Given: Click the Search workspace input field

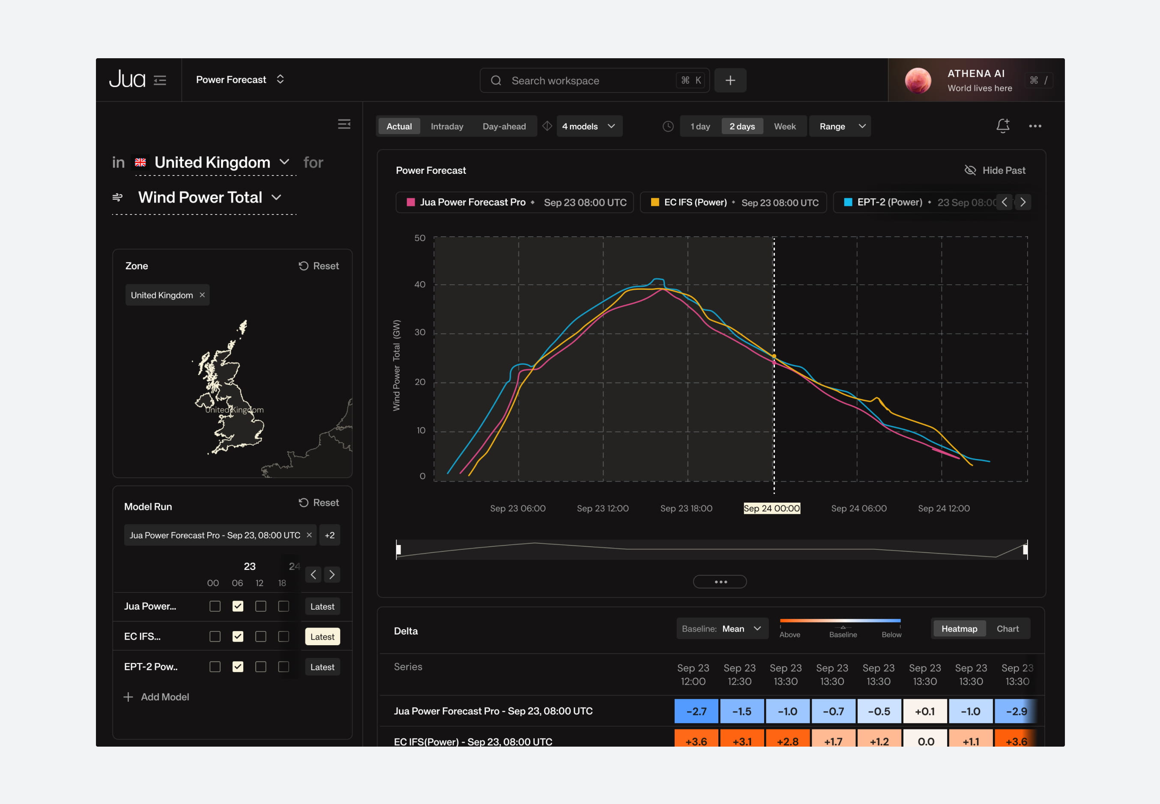Looking at the screenshot, I should (595, 80).
